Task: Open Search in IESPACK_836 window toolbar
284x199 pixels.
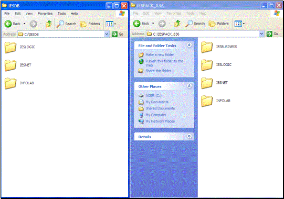Action: 195,24
